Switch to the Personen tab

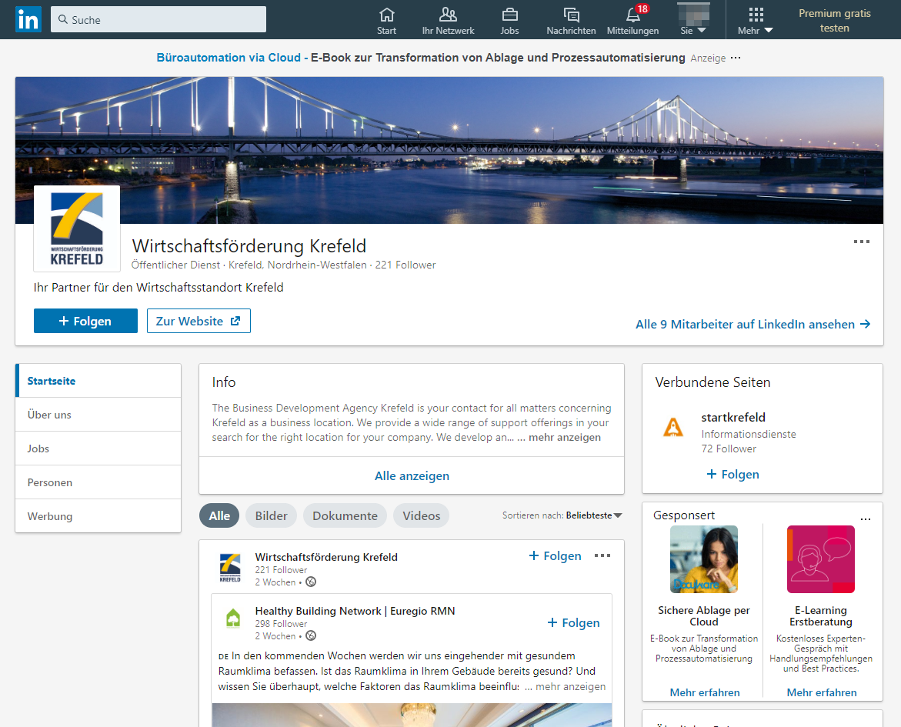pos(98,482)
